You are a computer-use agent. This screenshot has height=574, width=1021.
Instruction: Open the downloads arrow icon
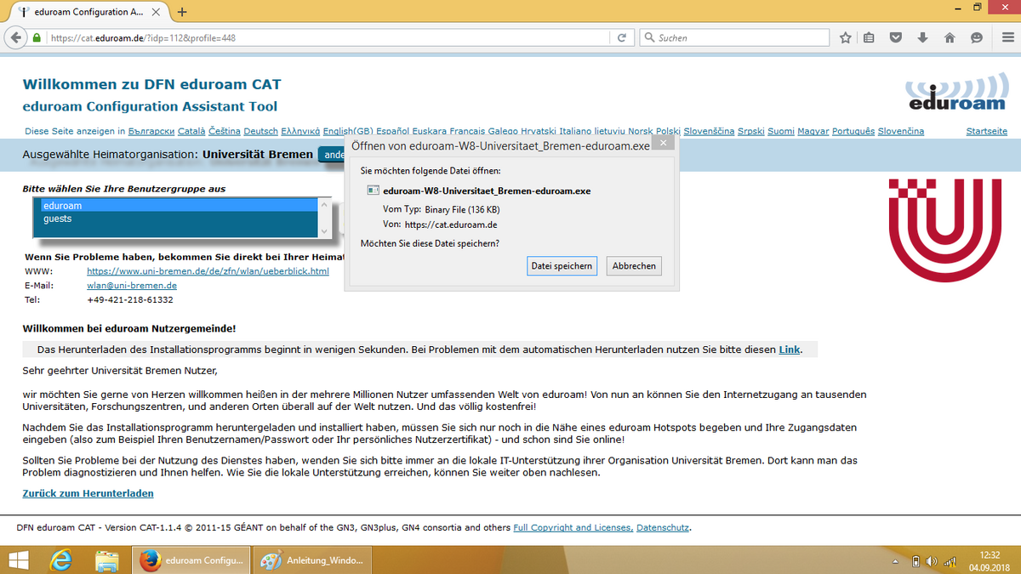[x=922, y=38]
